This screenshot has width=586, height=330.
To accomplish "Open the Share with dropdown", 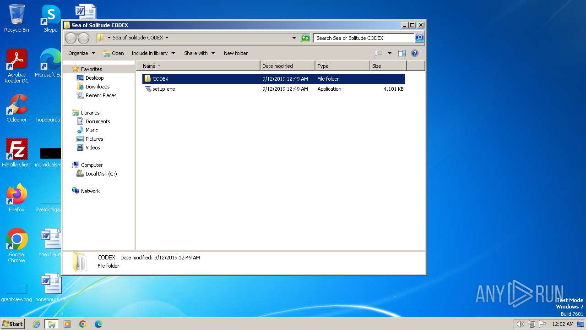I will click(x=199, y=53).
